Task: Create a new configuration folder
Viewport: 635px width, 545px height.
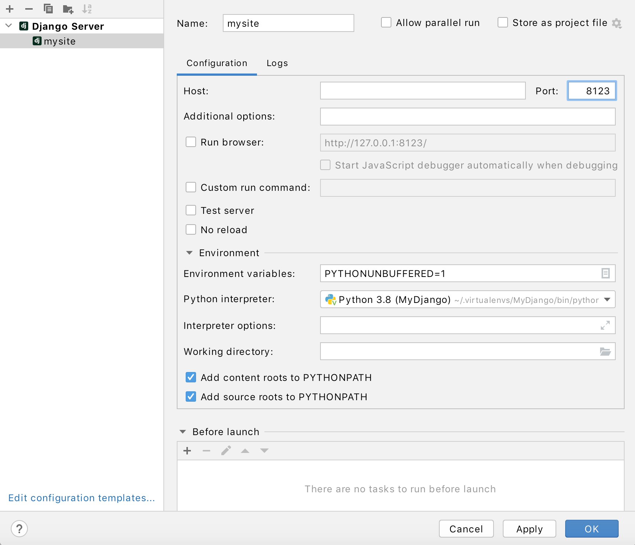Action: click(x=68, y=9)
